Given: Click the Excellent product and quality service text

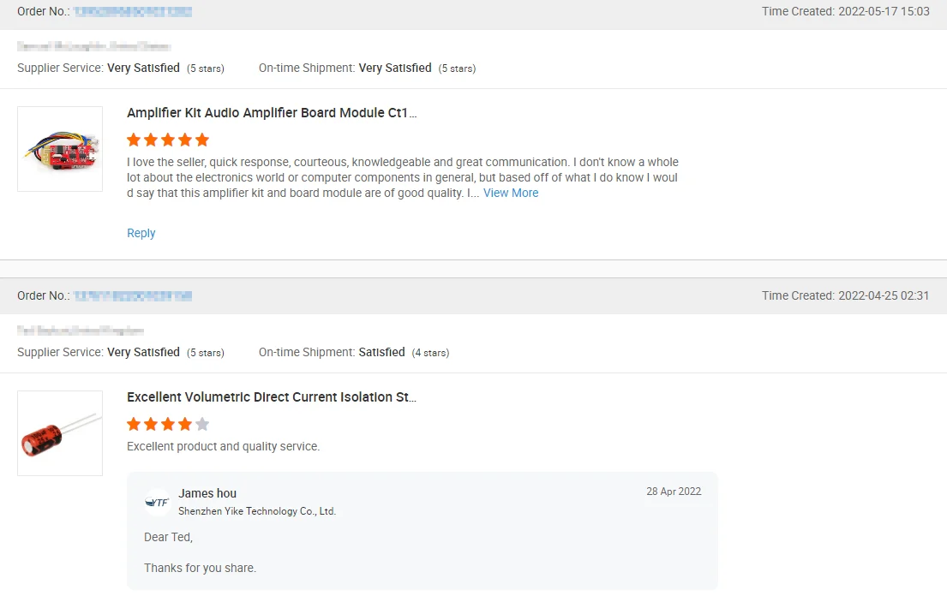Looking at the screenshot, I should point(223,446).
